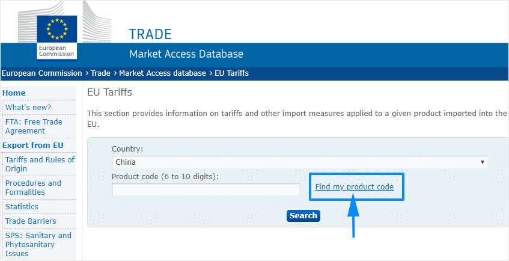Click Trade in the breadcrumb
This screenshot has width=509, height=261.
100,73
